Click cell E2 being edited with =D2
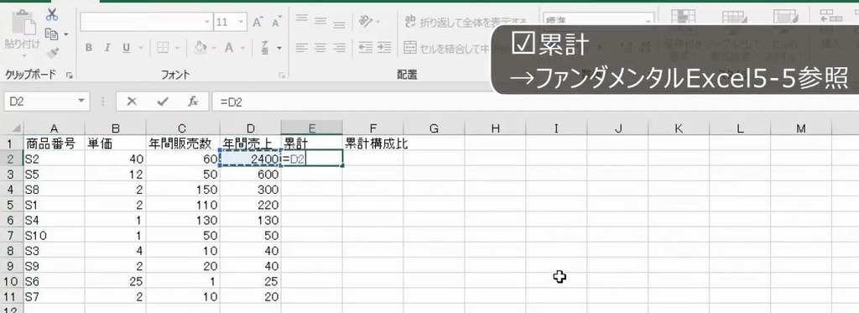Screen dimensions: 859x313 click(312, 159)
